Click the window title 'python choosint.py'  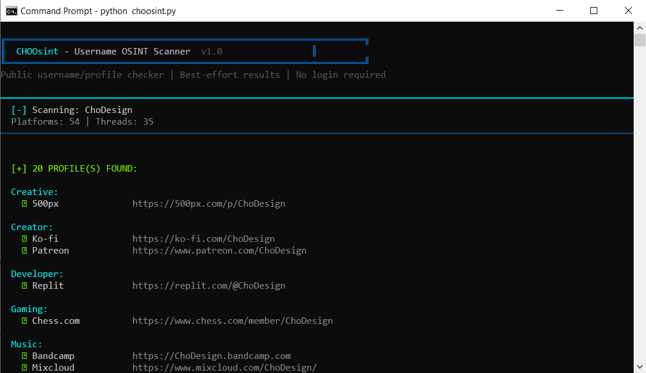point(138,11)
